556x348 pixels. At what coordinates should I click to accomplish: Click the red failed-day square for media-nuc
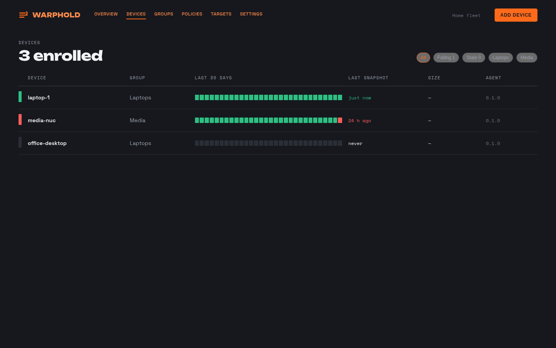(x=340, y=120)
